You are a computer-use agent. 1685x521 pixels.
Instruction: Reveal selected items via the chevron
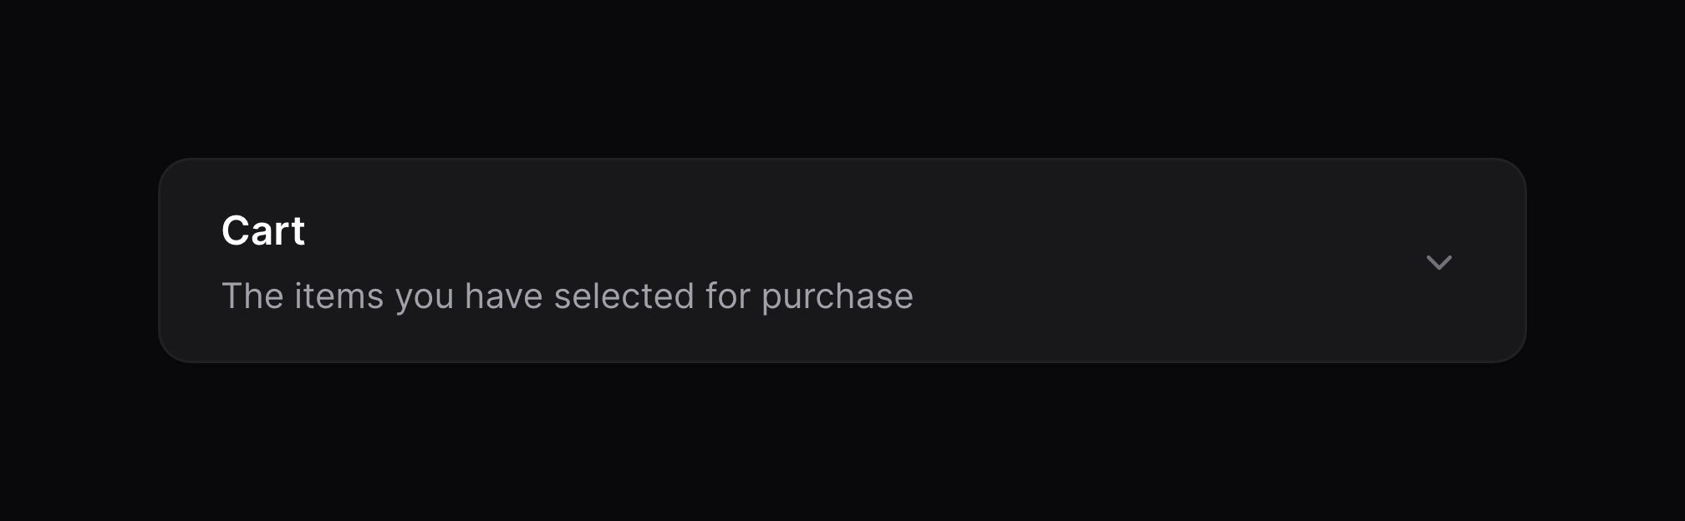(x=1438, y=262)
